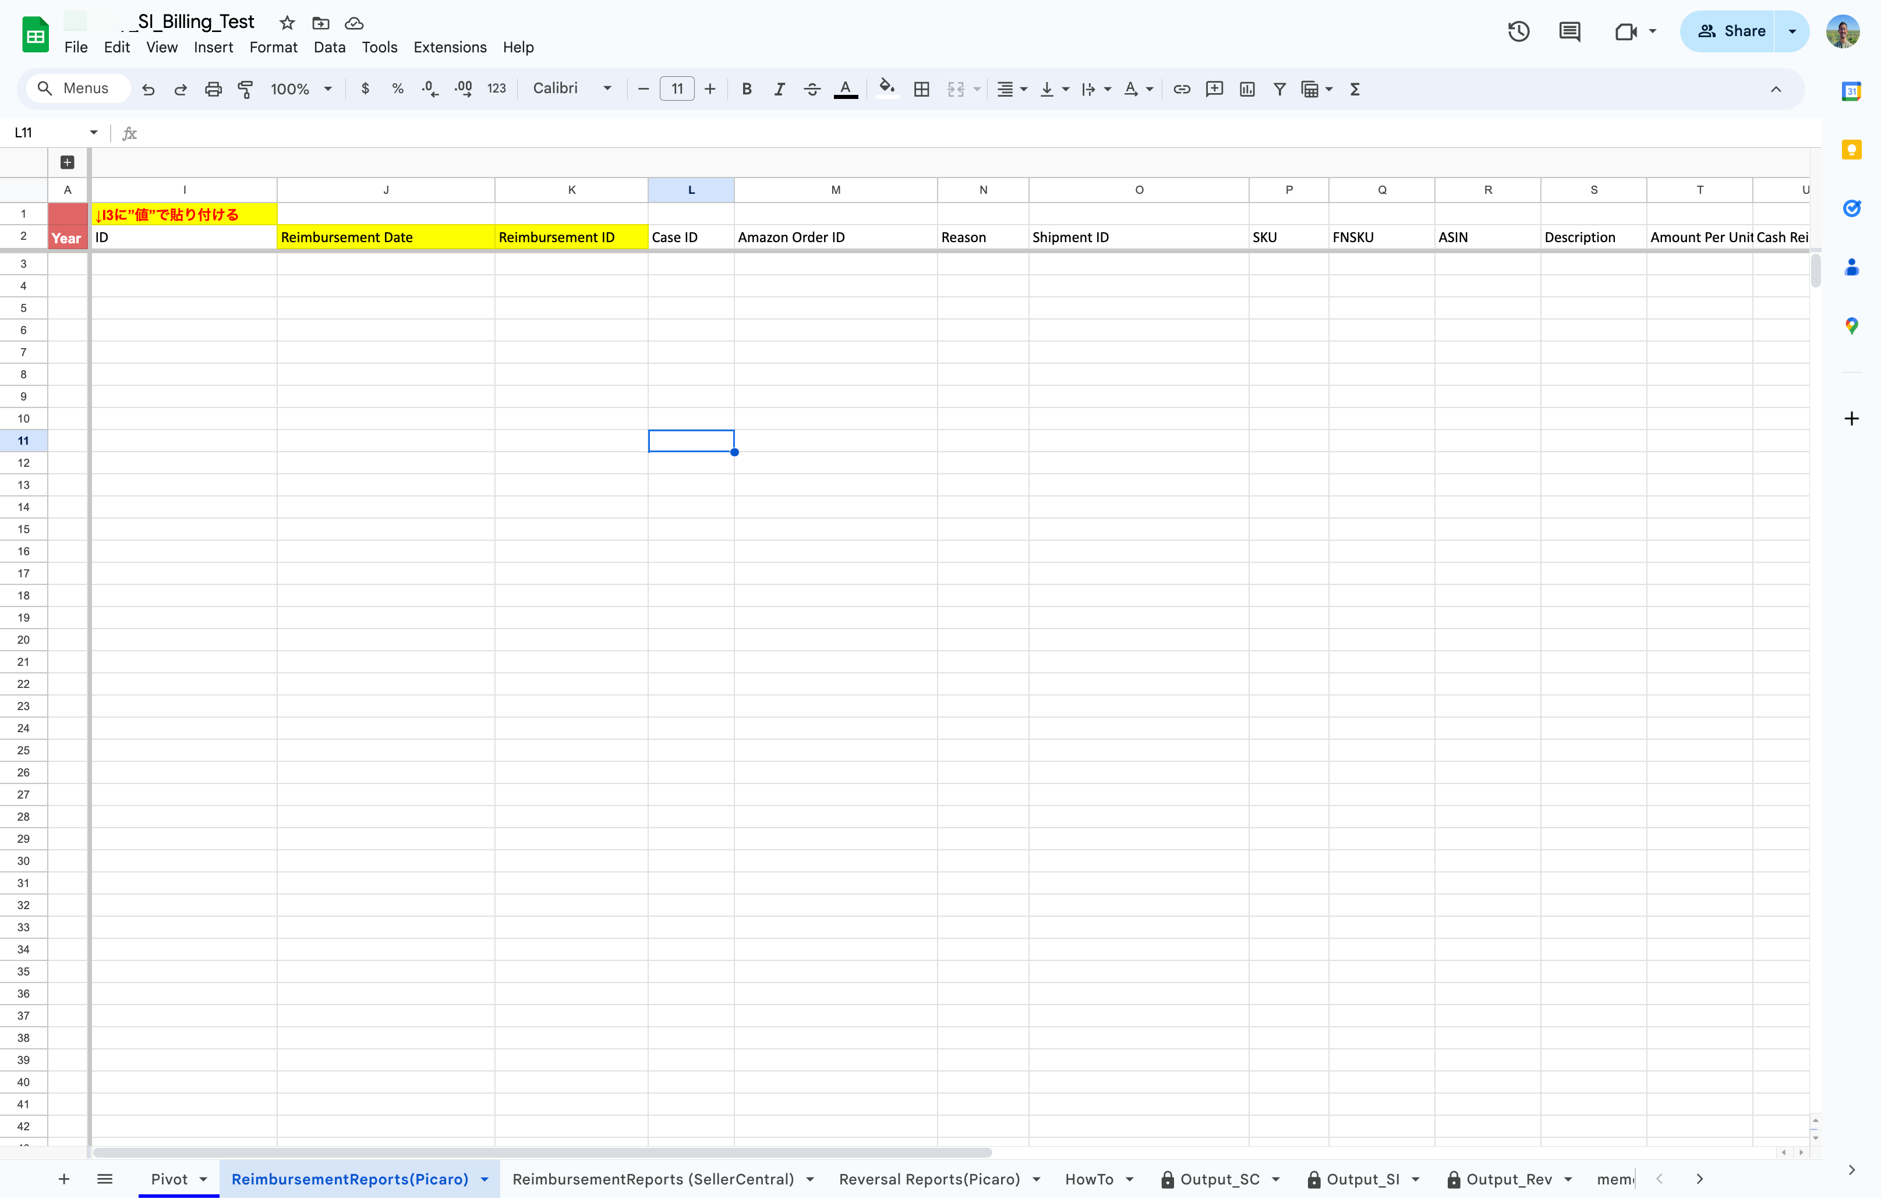Format as percent

398,89
